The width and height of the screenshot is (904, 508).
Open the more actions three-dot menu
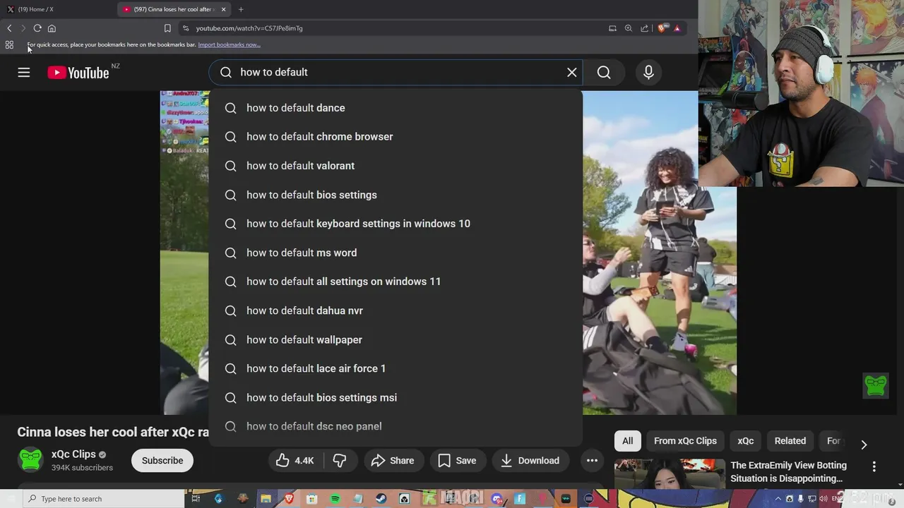pos(592,461)
